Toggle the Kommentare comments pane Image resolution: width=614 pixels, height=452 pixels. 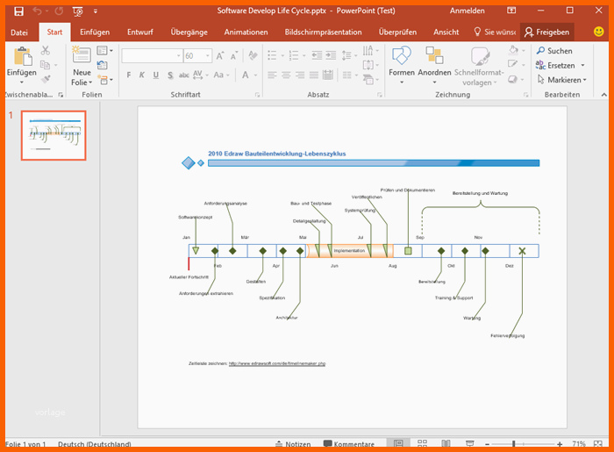click(x=349, y=444)
